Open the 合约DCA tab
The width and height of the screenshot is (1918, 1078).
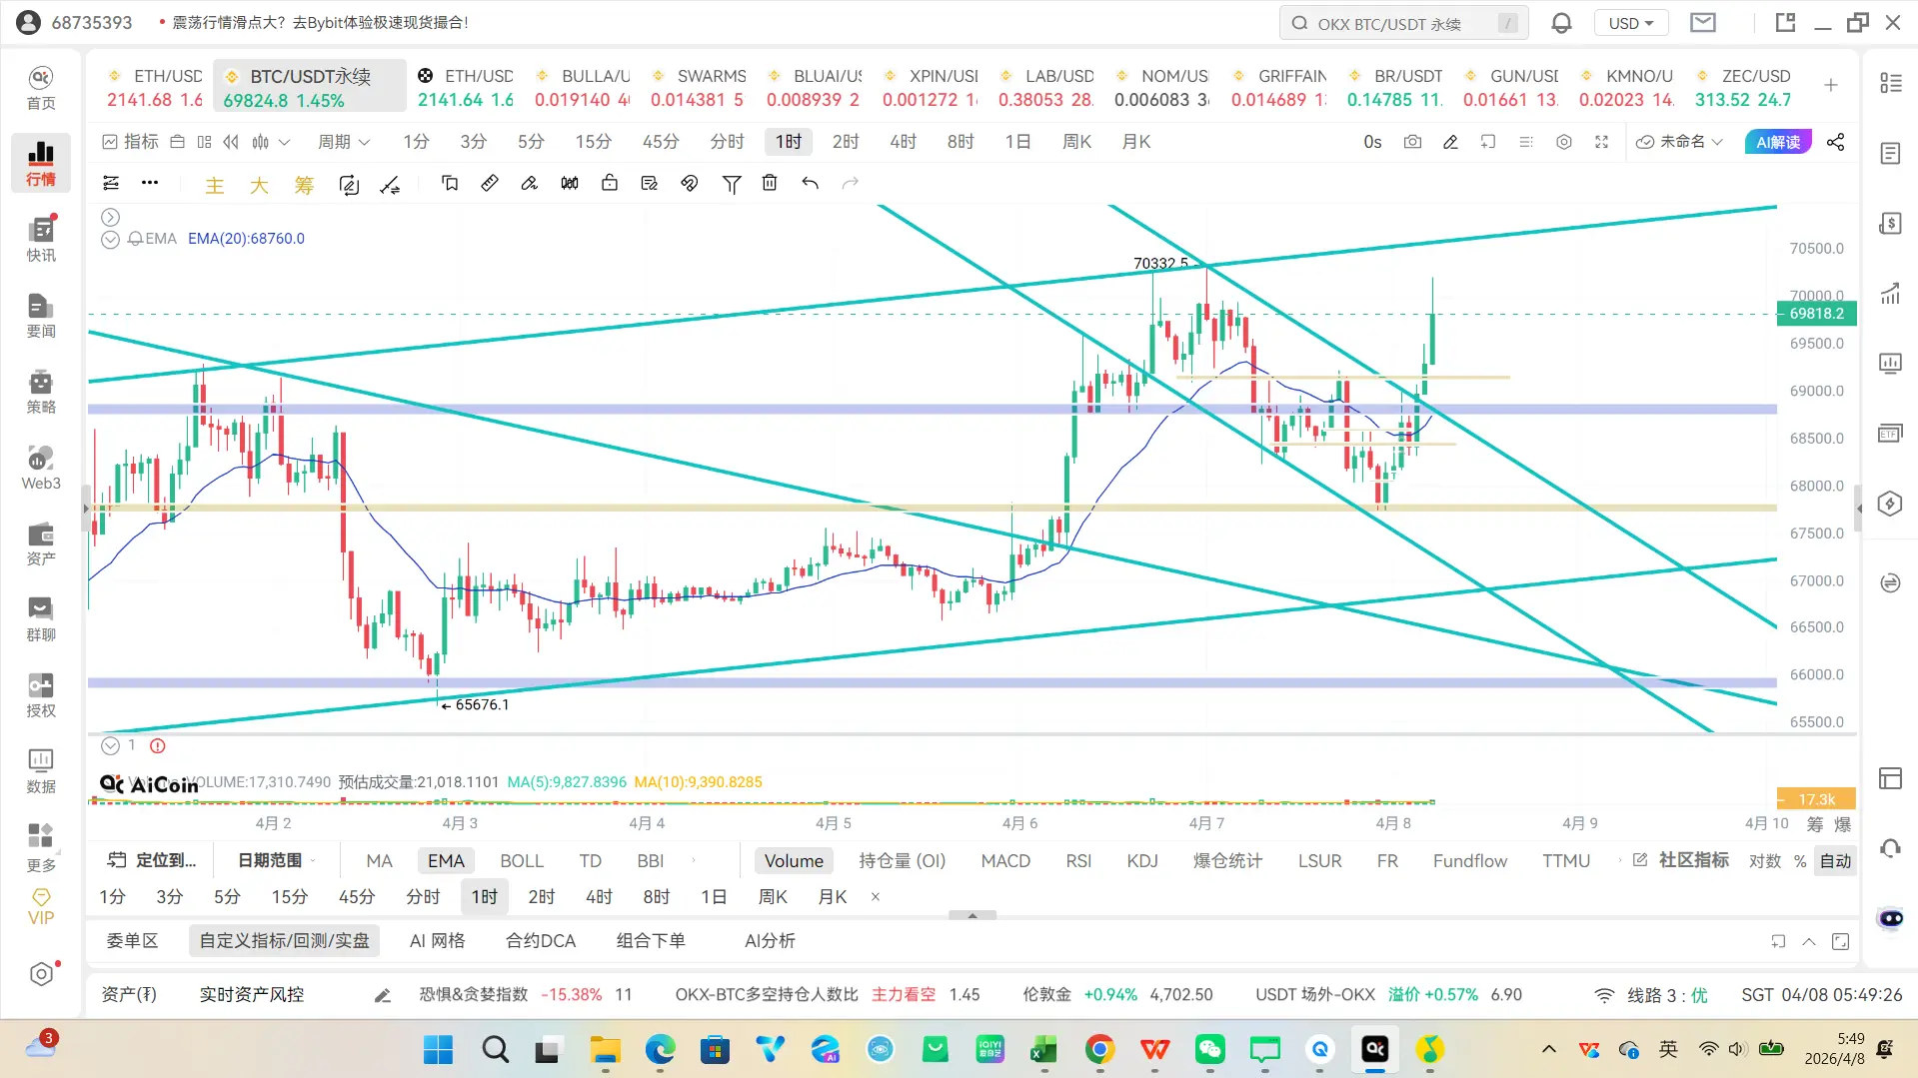[541, 941]
